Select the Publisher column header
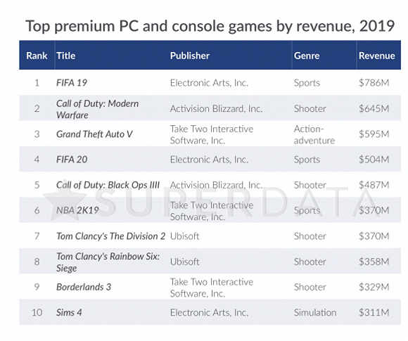The height and width of the screenshot is (341, 408). coord(190,56)
